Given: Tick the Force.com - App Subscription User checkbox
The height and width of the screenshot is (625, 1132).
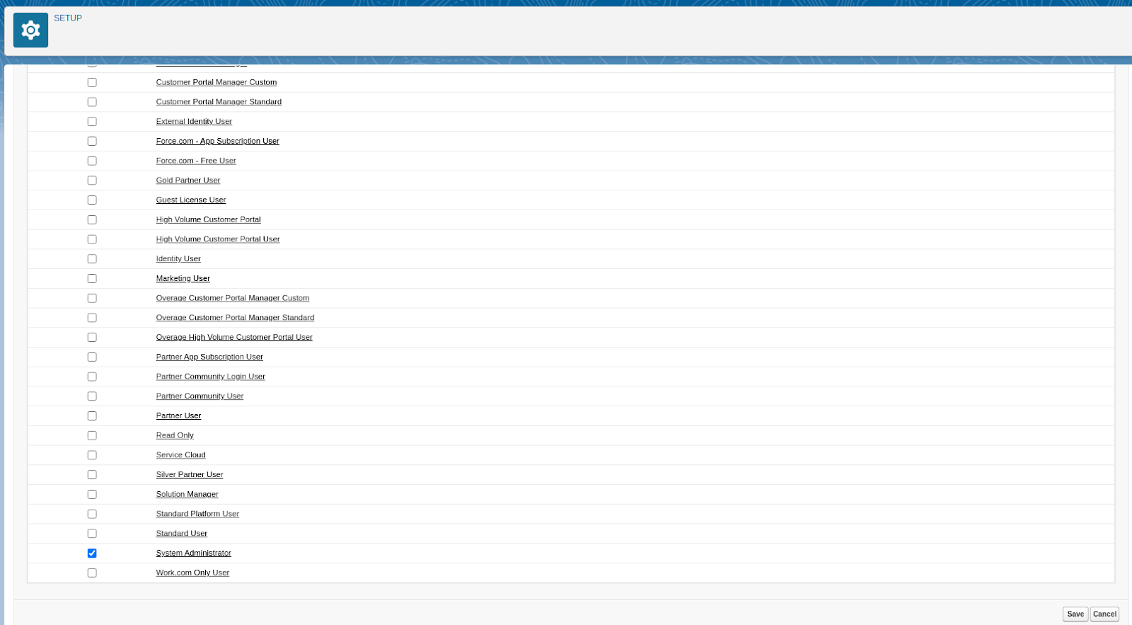Looking at the screenshot, I should (92, 141).
